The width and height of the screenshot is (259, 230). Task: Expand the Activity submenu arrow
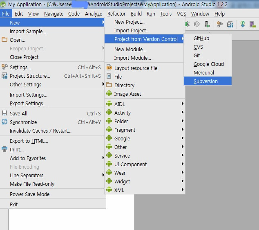click(x=182, y=112)
